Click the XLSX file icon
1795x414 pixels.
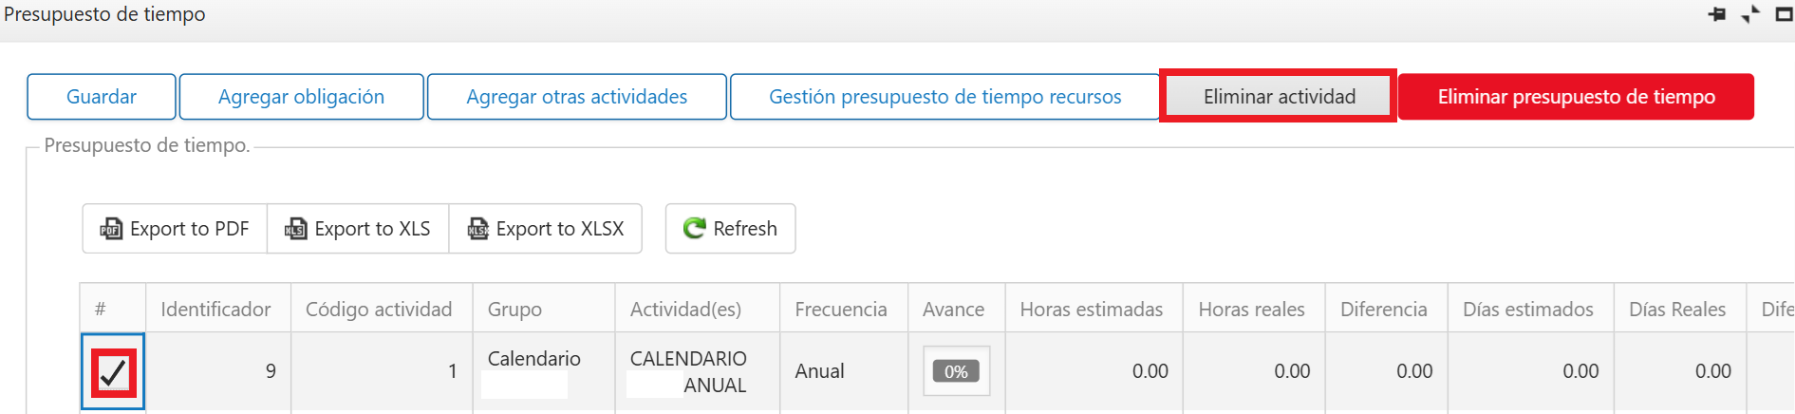477,229
